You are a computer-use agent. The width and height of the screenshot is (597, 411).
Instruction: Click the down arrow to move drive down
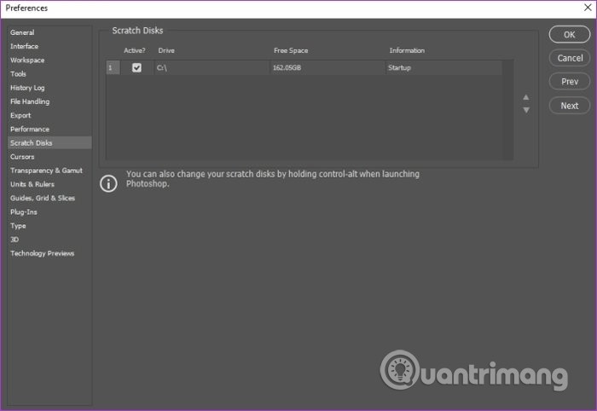[526, 110]
